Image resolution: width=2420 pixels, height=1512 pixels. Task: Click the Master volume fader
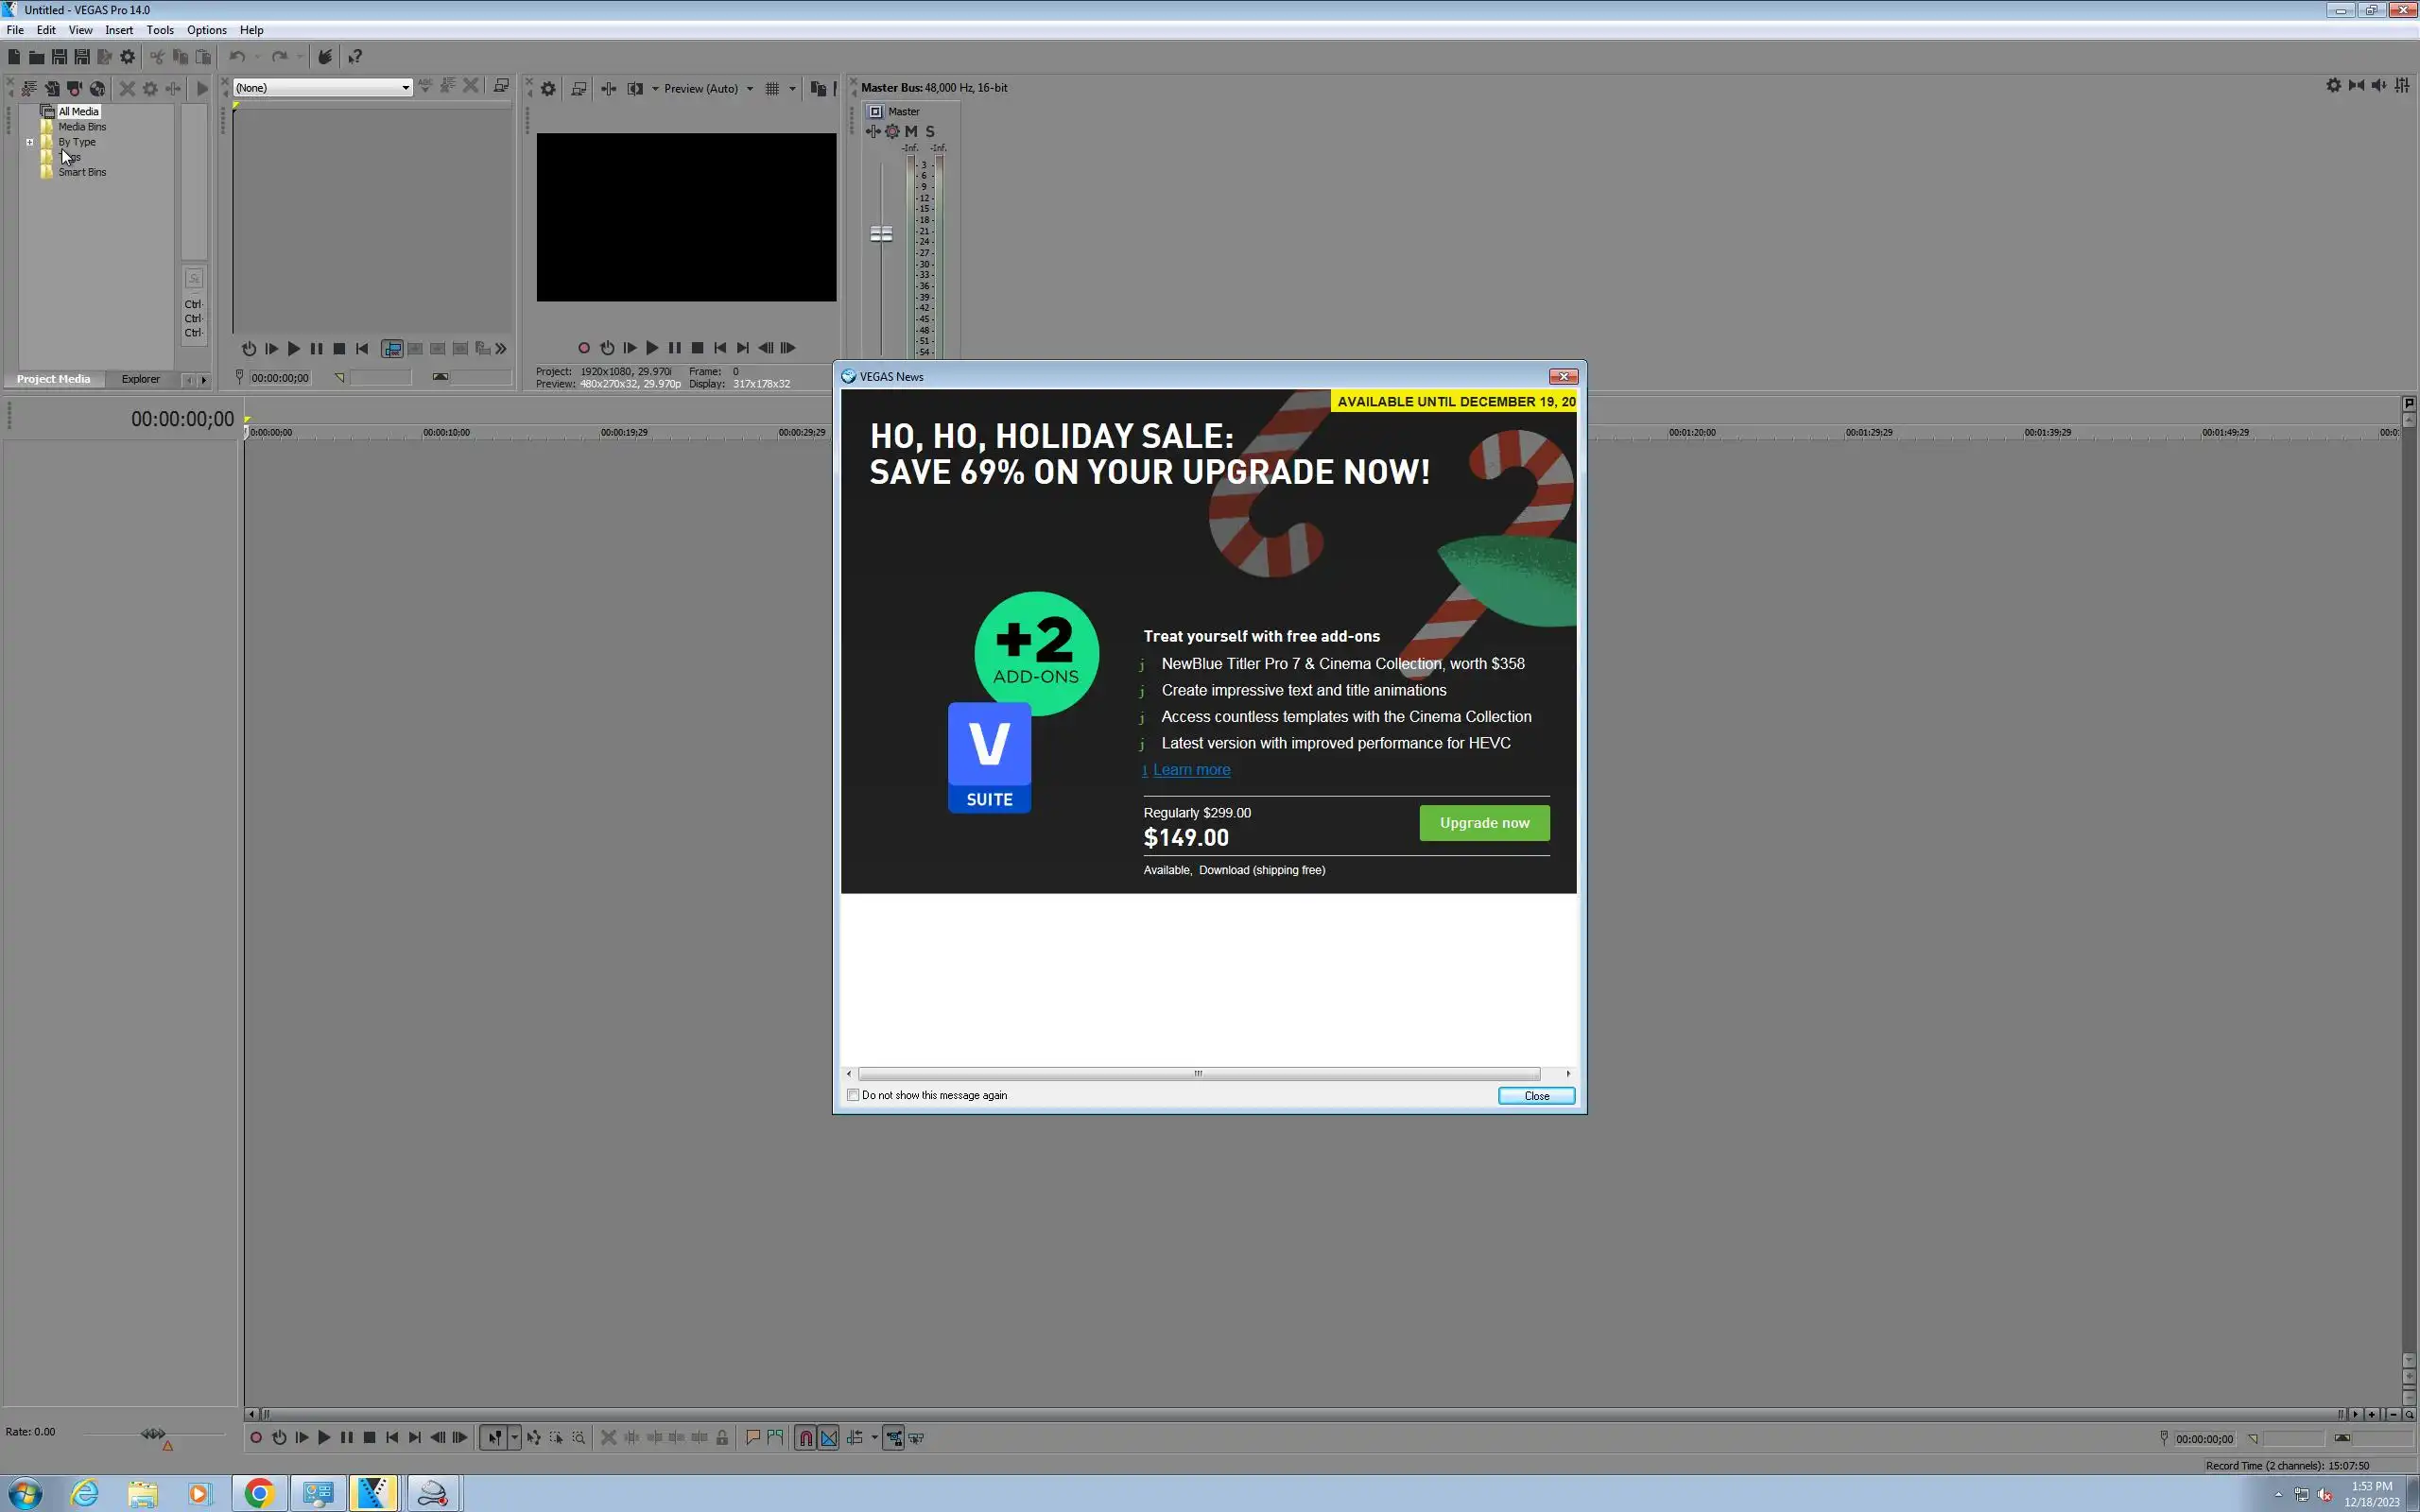pyautogui.click(x=881, y=234)
